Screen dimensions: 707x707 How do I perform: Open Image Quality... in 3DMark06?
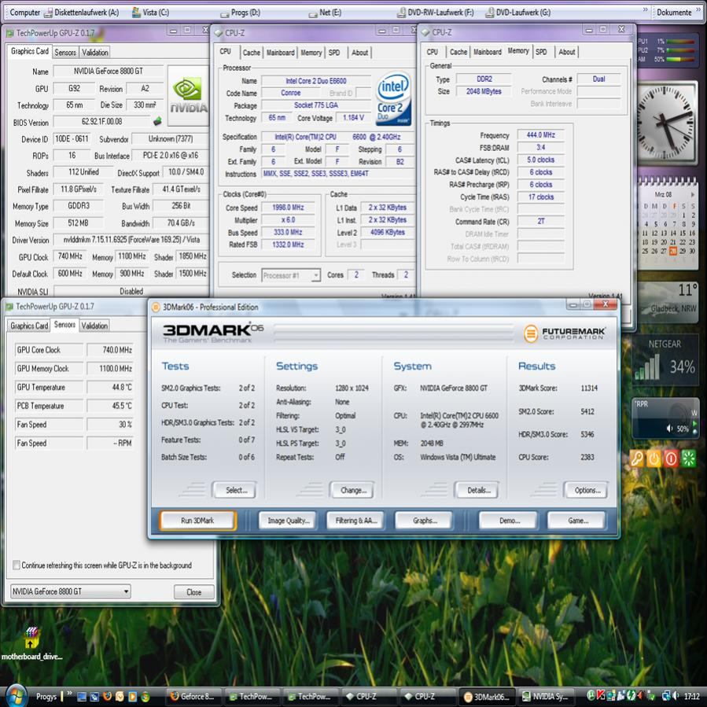tap(289, 521)
